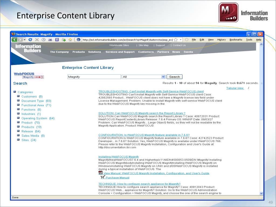Click the new tab toolbar icon
276x207 pixels.
[x=64, y=40]
